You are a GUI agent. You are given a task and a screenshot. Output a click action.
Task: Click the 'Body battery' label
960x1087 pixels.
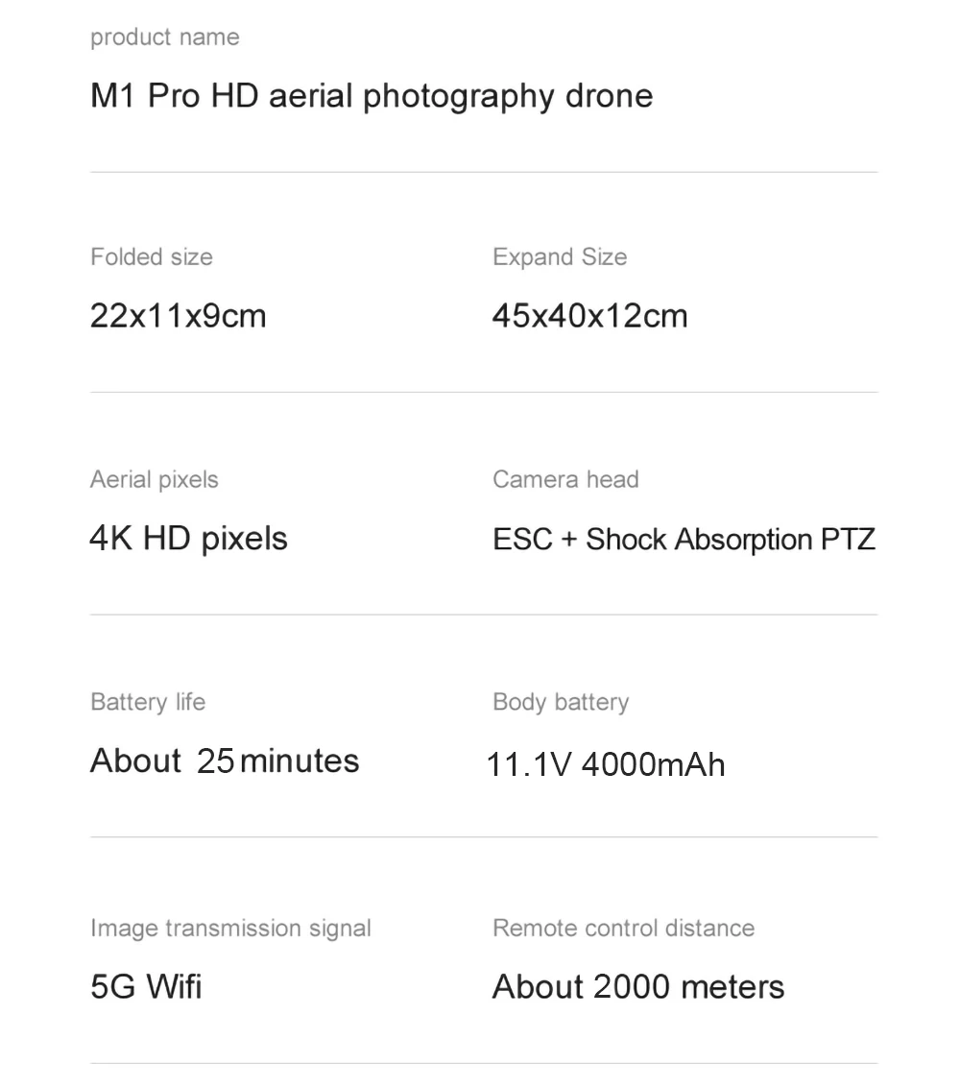[x=561, y=702]
